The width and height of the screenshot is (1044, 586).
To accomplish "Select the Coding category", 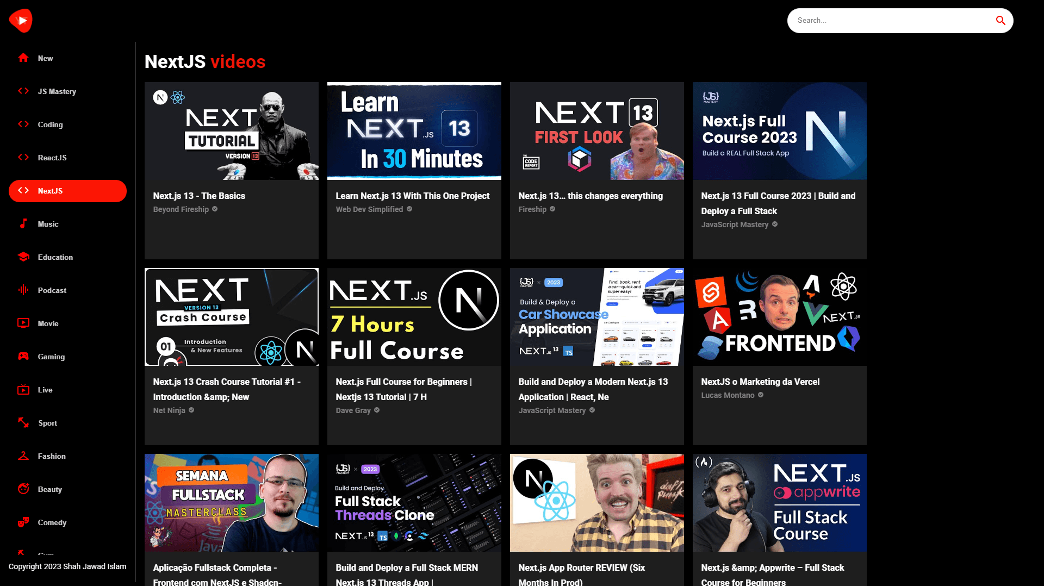I will pos(67,124).
